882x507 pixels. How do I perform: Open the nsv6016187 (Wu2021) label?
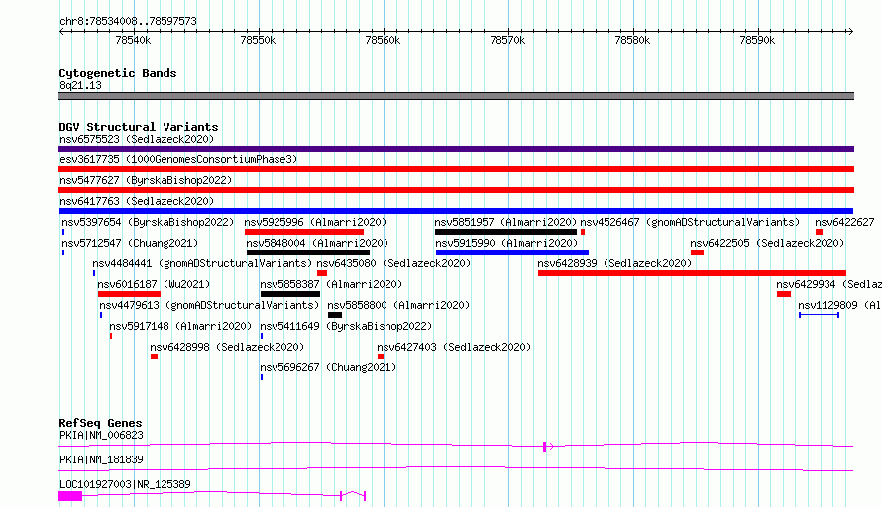[155, 284]
